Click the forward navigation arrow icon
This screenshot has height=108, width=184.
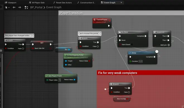coord(20,8)
